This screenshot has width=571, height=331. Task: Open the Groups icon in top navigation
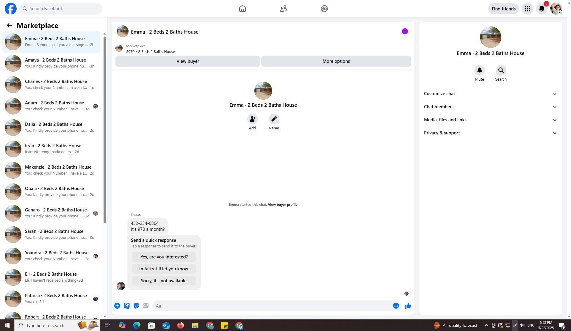pos(324,9)
